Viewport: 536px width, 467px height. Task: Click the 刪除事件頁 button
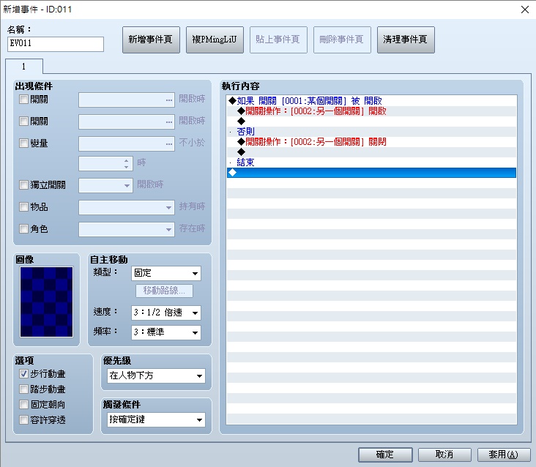pos(342,40)
